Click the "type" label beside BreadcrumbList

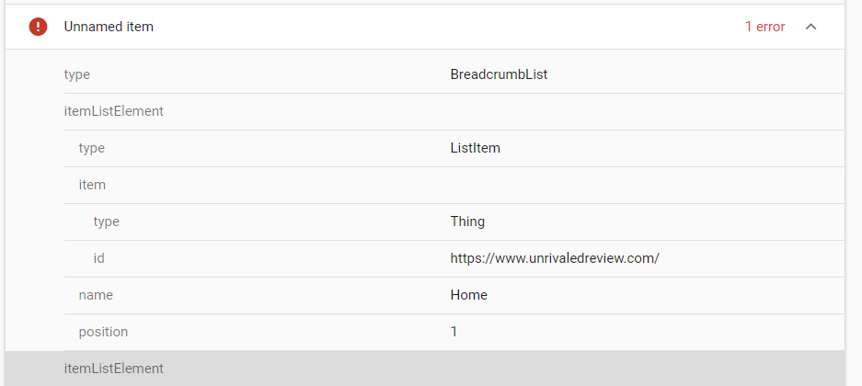tap(77, 74)
